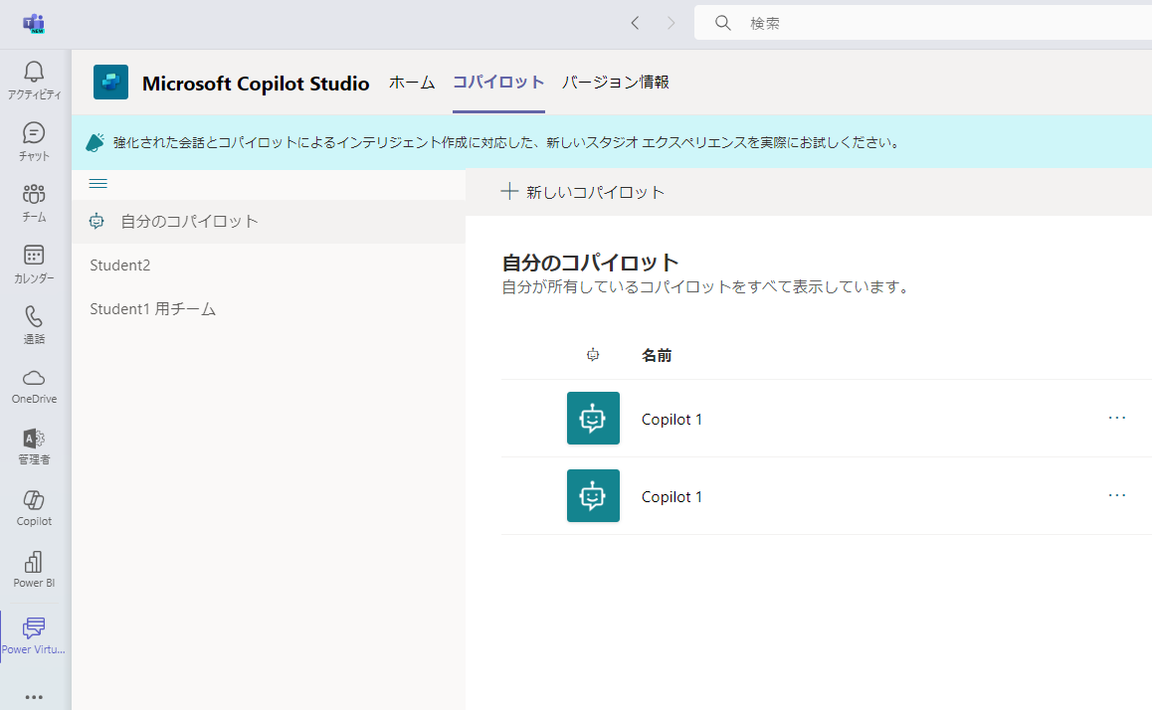The width and height of the screenshot is (1152, 710).
Task: Click the bot column header icon
Action: point(593,355)
